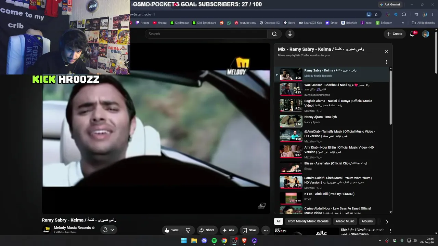
Task: Open the Reddit bookmark icon
Action: point(222,23)
